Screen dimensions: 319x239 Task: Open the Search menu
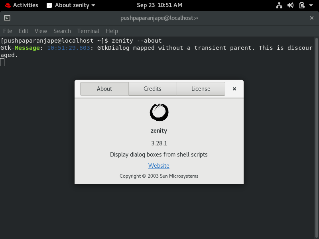[62, 31]
